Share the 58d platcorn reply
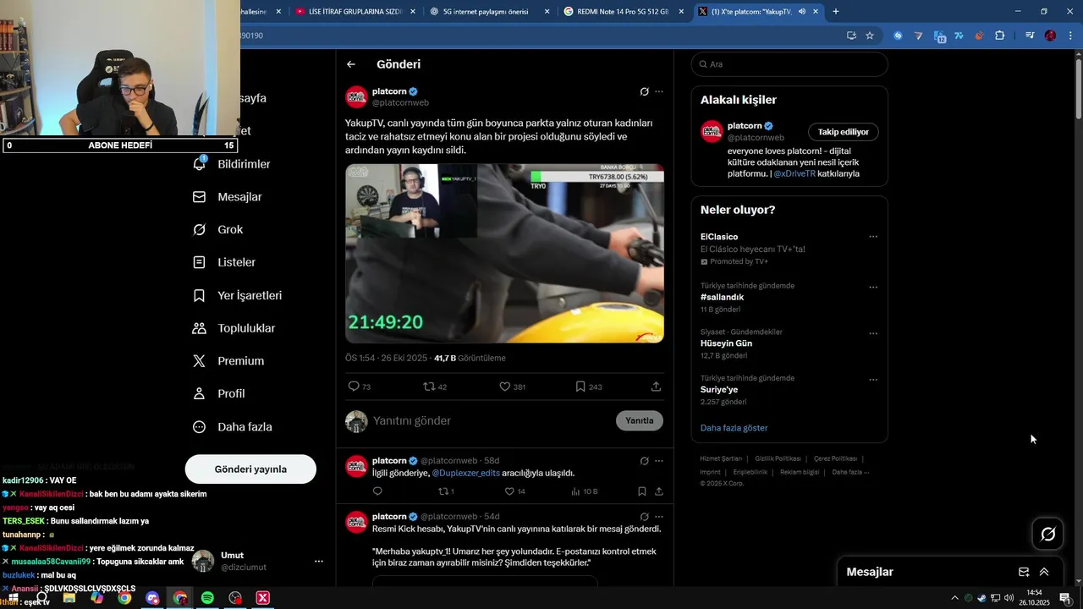The image size is (1083, 609). [x=658, y=491]
